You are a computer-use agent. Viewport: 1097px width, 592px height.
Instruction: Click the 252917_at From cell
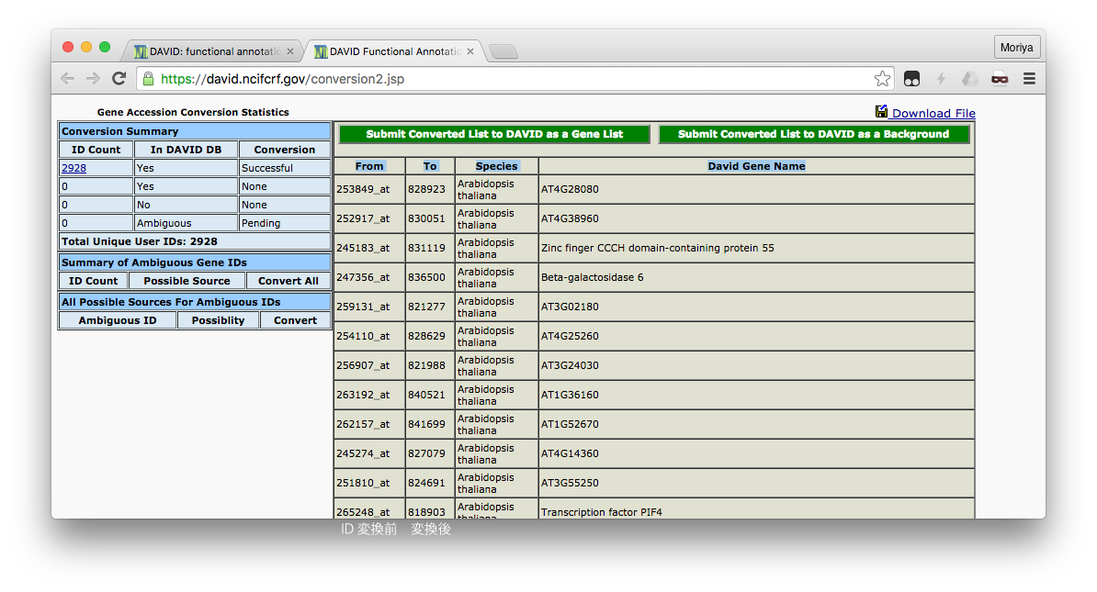coord(369,218)
